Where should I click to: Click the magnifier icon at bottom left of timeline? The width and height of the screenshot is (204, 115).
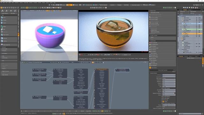coord(22,111)
